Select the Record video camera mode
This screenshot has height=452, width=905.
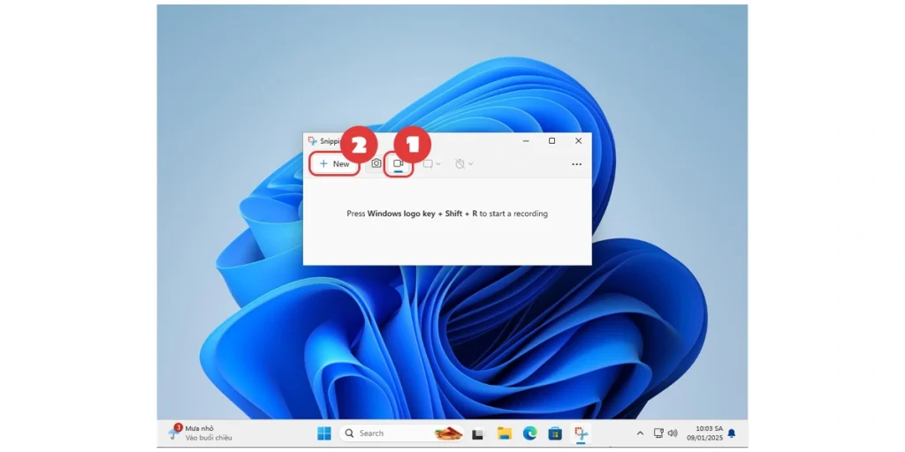click(399, 164)
